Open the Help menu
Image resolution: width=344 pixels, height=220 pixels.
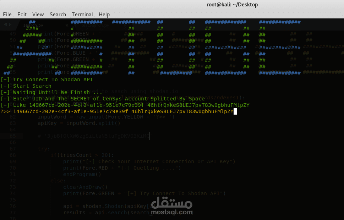[104, 15]
